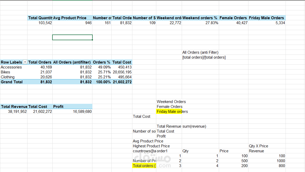This screenshot has height=172, width=305.
Task: Open the Row Labels filter dropdown
Action: pos(25,62)
